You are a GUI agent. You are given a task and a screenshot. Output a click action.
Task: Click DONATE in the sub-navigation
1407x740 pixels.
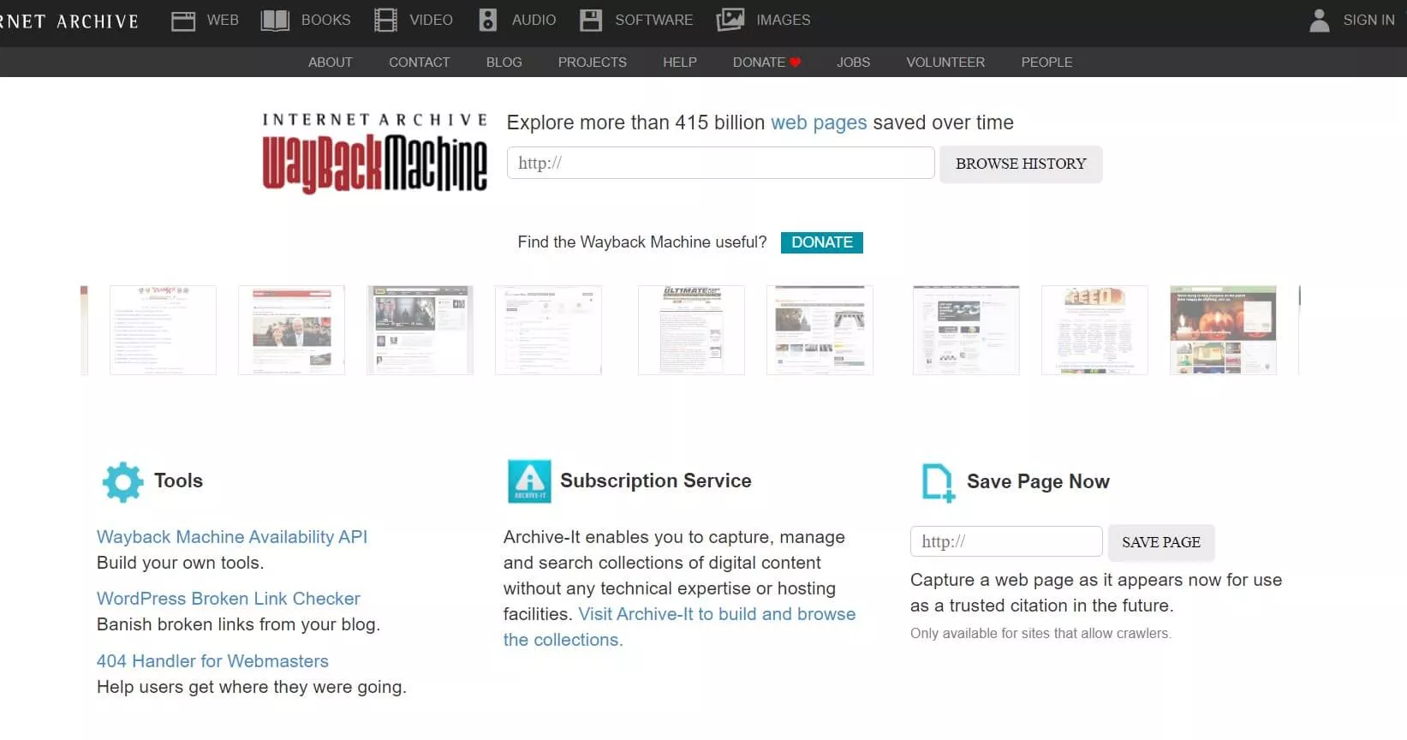759,63
